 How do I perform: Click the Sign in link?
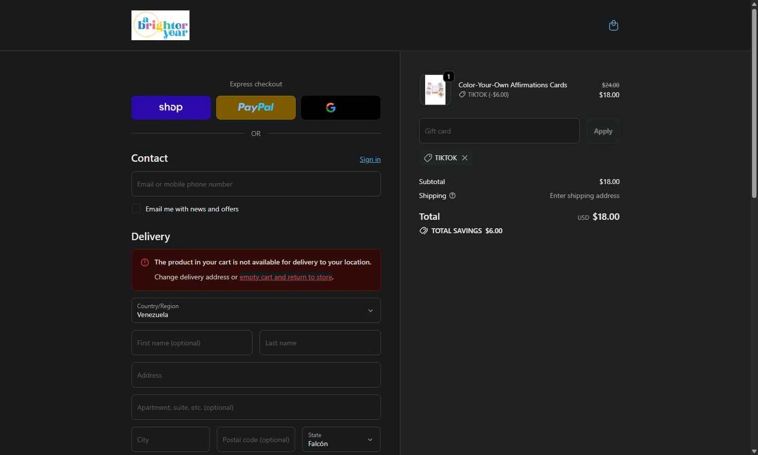click(370, 159)
